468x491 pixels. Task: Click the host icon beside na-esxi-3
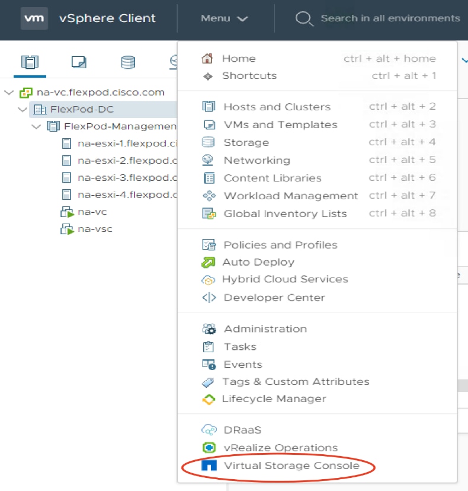pos(66,177)
